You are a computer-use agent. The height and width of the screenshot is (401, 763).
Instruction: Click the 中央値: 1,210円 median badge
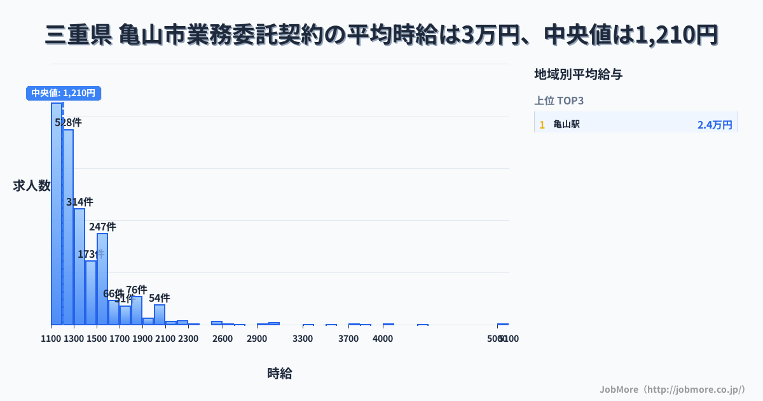pos(64,93)
